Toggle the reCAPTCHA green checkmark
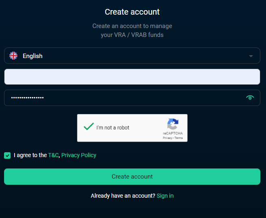266x218 pixels. click(89, 127)
